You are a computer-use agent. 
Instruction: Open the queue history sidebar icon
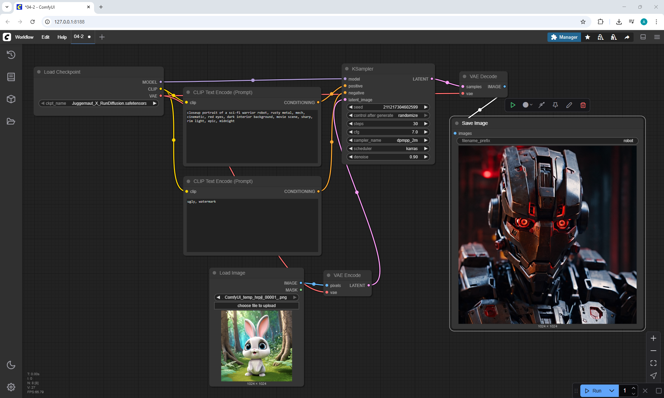pyautogui.click(x=11, y=55)
